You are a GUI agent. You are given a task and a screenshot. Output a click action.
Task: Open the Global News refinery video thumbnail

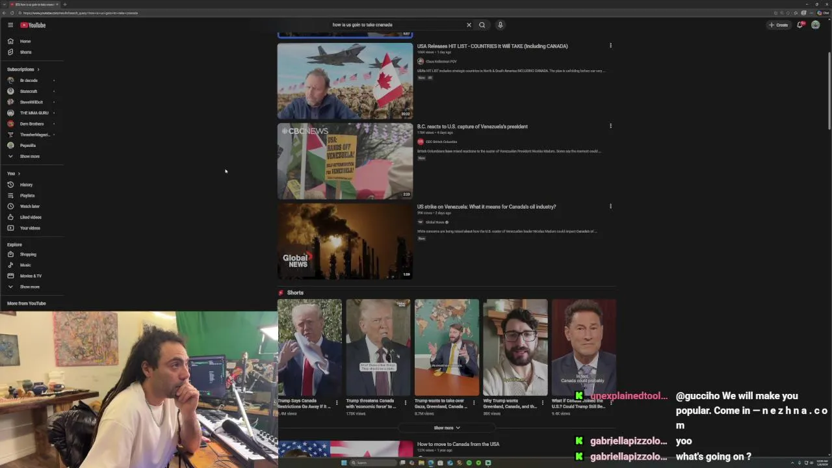click(x=345, y=241)
